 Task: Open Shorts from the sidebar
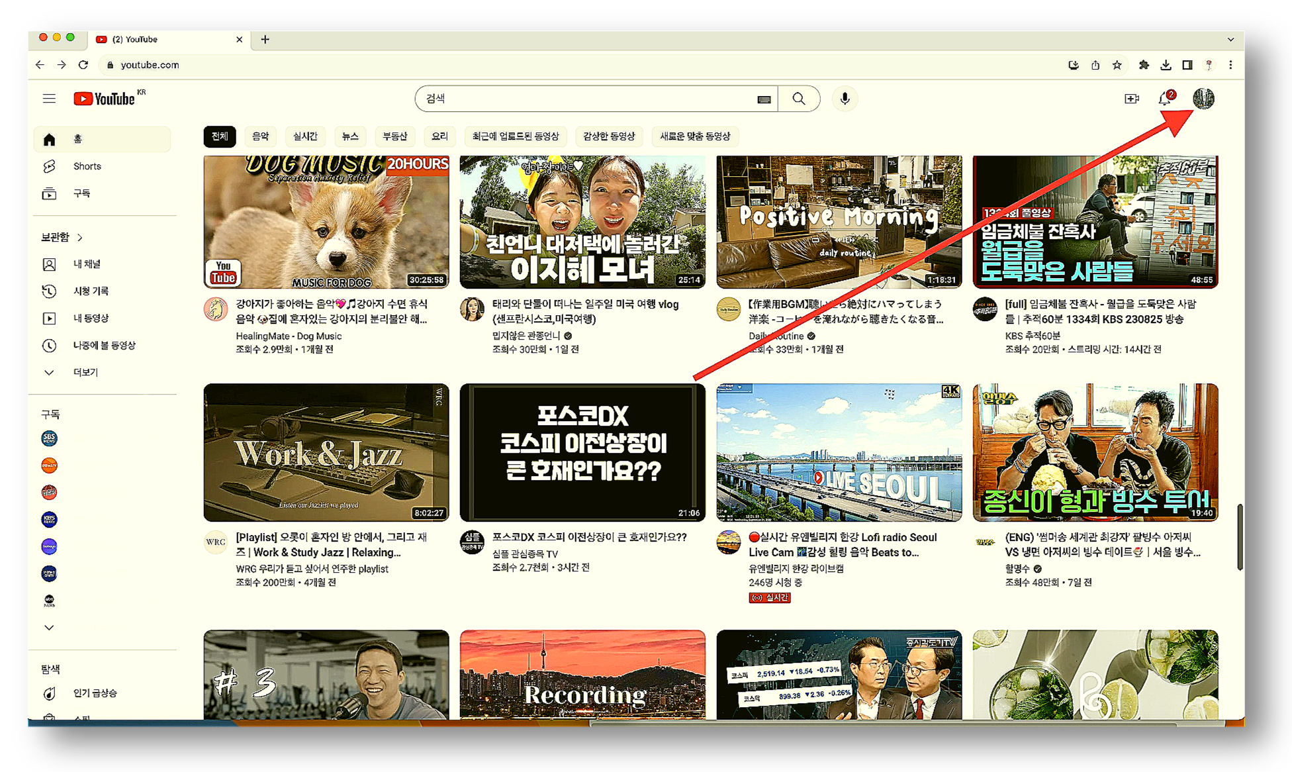pos(102,166)
